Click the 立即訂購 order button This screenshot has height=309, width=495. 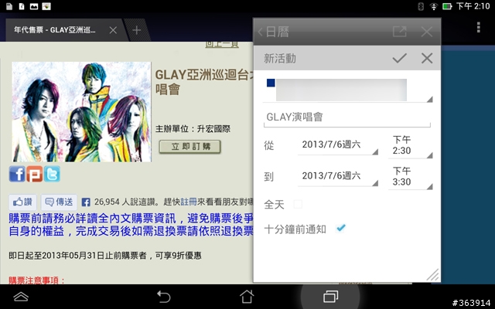(189, 147)
